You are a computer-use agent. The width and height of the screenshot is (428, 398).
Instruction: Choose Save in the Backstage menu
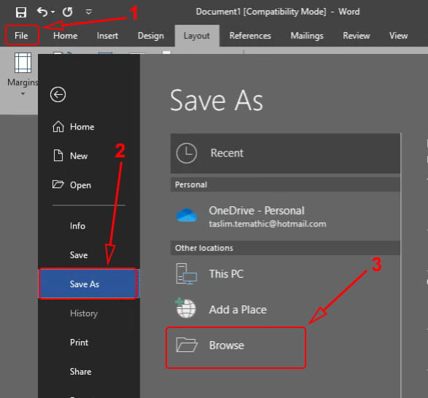79,255
